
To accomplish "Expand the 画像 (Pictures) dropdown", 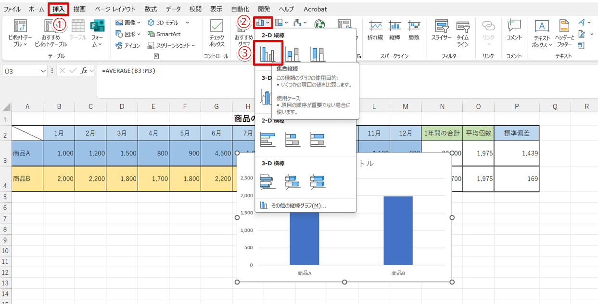I will coord(128,23).
